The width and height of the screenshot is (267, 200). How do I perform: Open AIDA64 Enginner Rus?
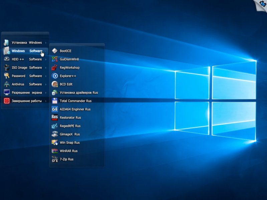[x=77, y=109]
